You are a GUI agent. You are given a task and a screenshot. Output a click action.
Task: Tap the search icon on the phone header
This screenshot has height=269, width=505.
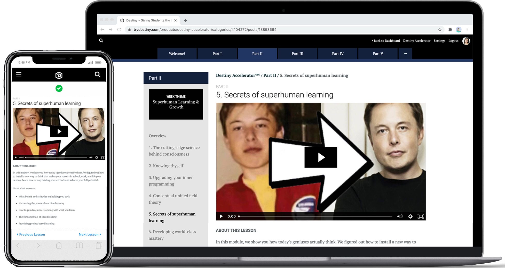pos(97,74)
